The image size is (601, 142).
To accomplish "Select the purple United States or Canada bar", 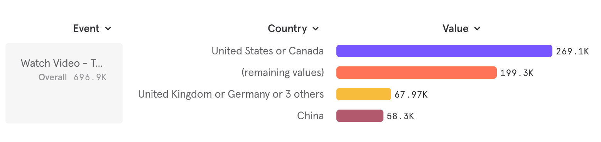I will click(x=444, y=51).
